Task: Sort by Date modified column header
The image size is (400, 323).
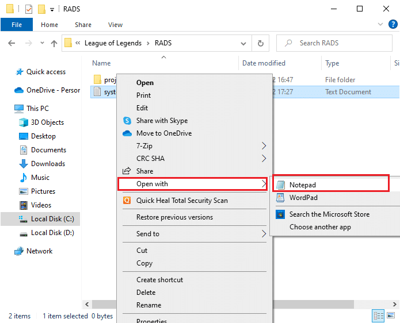Action: coord(264,63)
